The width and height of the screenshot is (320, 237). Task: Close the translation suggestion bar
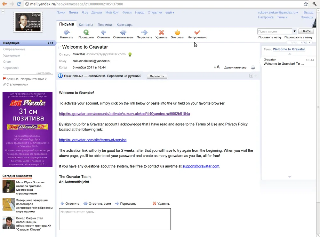(x=255, y=76)
